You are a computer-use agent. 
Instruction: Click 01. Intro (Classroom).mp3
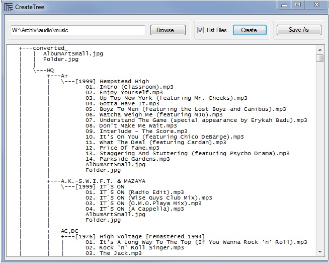click(x=129, y=87)
